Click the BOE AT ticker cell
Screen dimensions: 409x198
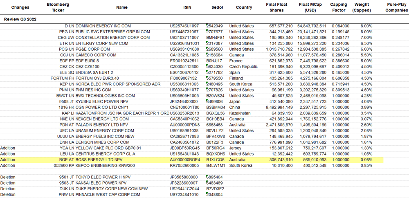pyautogui.click(x=67, y=160)
